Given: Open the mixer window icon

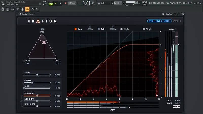Looking at the screenshot, I should [12, 9].
